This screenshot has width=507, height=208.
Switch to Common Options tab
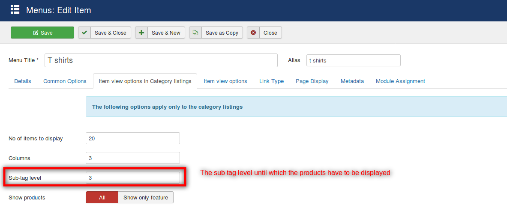click(65, 81)
